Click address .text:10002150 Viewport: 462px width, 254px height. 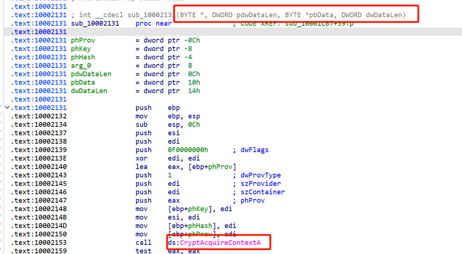(39, 234)
